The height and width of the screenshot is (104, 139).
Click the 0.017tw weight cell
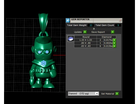point(108,40)
